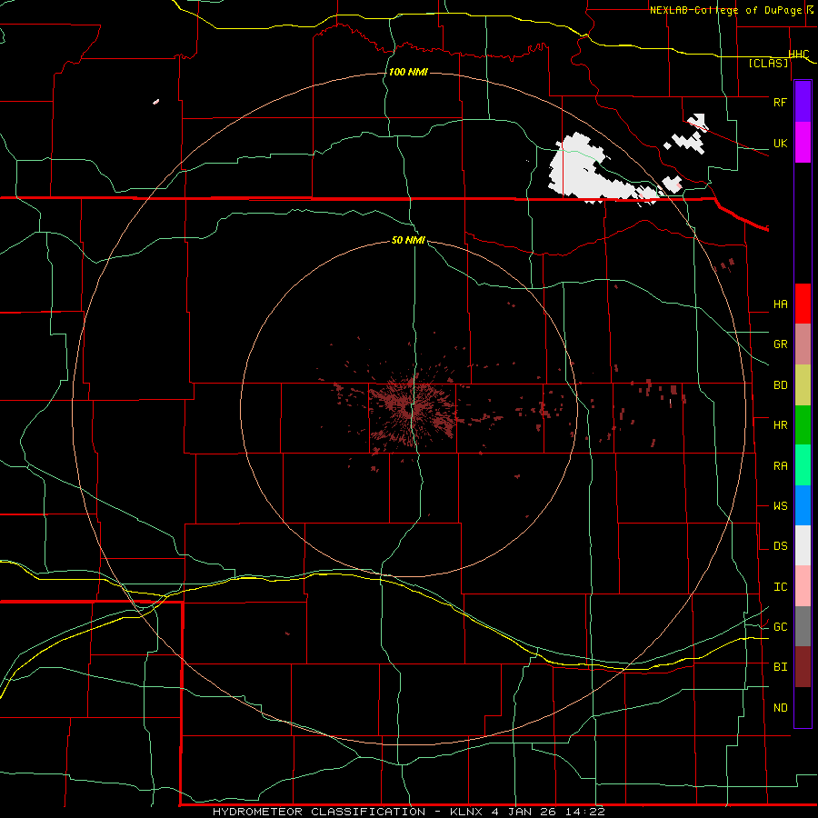The image size is (818, 818).
Task: Click the brown biological echo cluster at radar center
Action: 412,410
